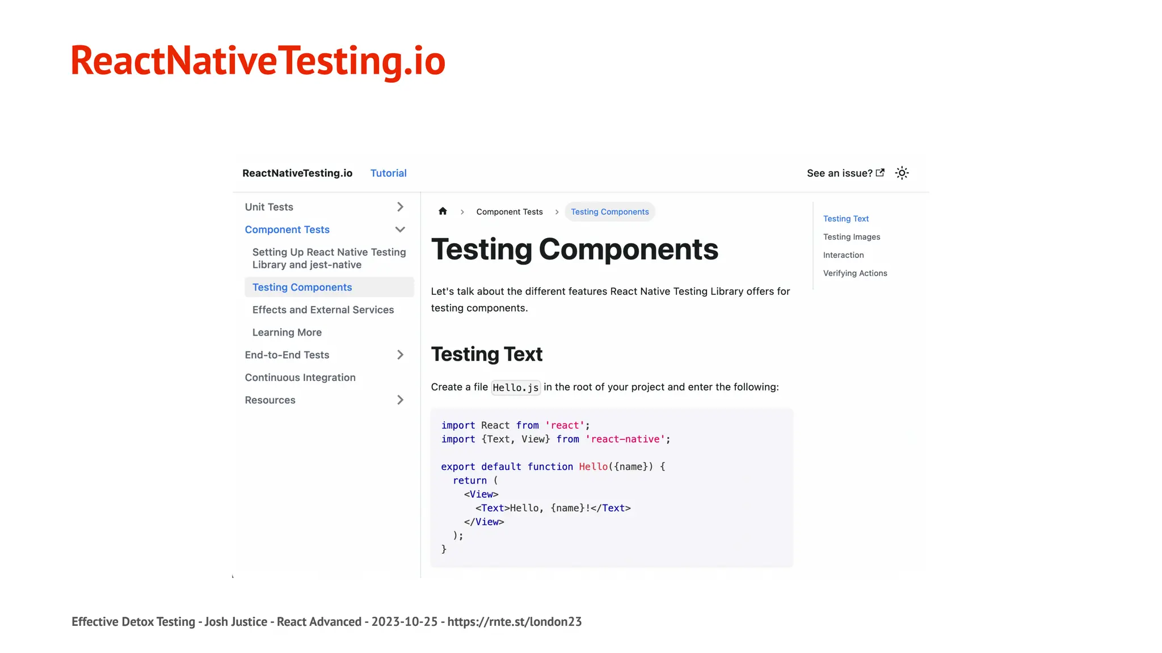Open the Tutorial nav link

point(388,173)
